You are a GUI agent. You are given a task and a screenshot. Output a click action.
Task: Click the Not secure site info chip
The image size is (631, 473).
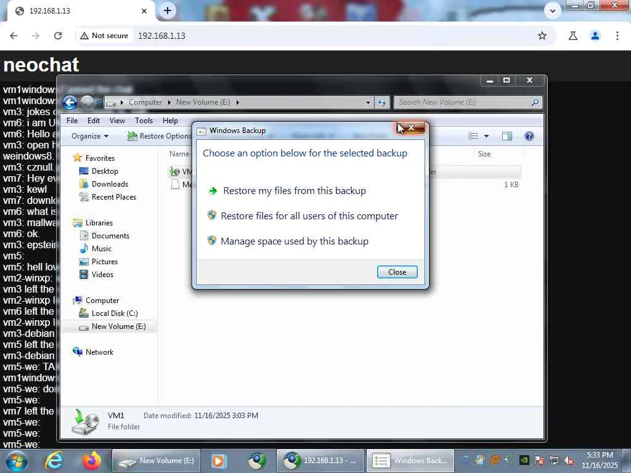[x=104, y=36]
